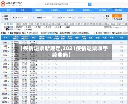Select the 01-07 date tab
The image size is (128, 104).
19,24
